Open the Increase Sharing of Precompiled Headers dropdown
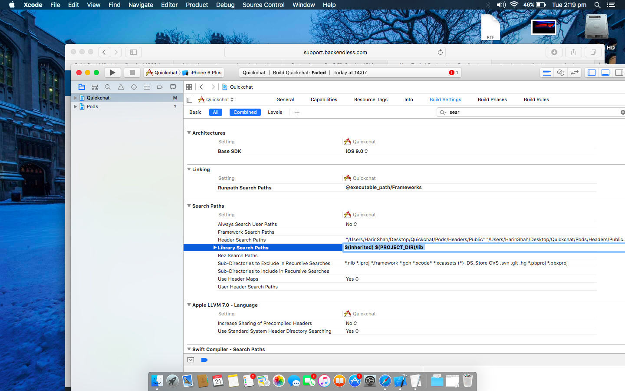This screenshot has width=625, height=391. (x=352, y=323)
